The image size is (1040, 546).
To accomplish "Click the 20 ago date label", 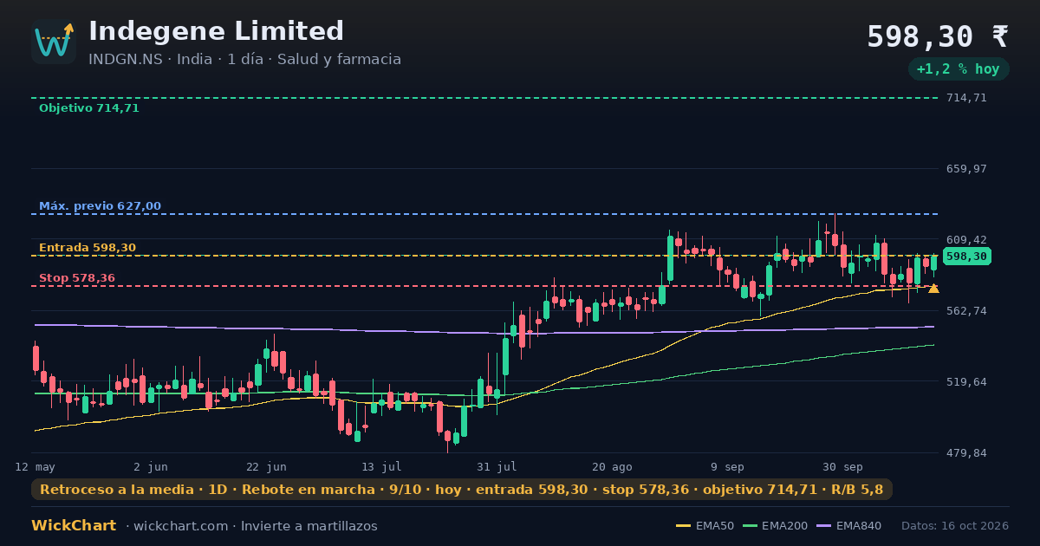I will 612,466.
